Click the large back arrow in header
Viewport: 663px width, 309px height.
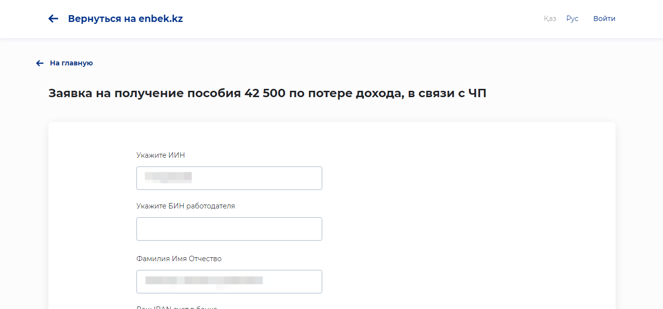pos(53,19)
